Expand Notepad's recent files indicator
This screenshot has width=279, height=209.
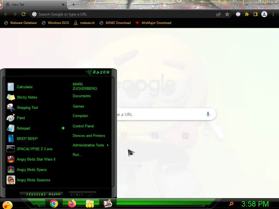[x=63, y=128]
